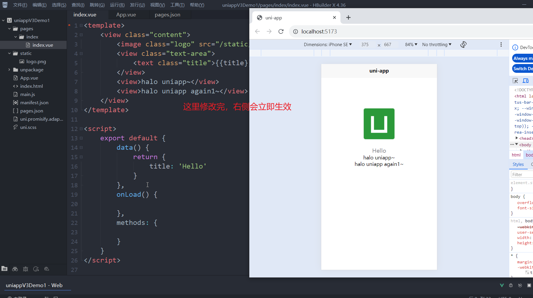Collapse the pages folder
The height and width of the screenshot is (298, 533).
click(9, 28)
